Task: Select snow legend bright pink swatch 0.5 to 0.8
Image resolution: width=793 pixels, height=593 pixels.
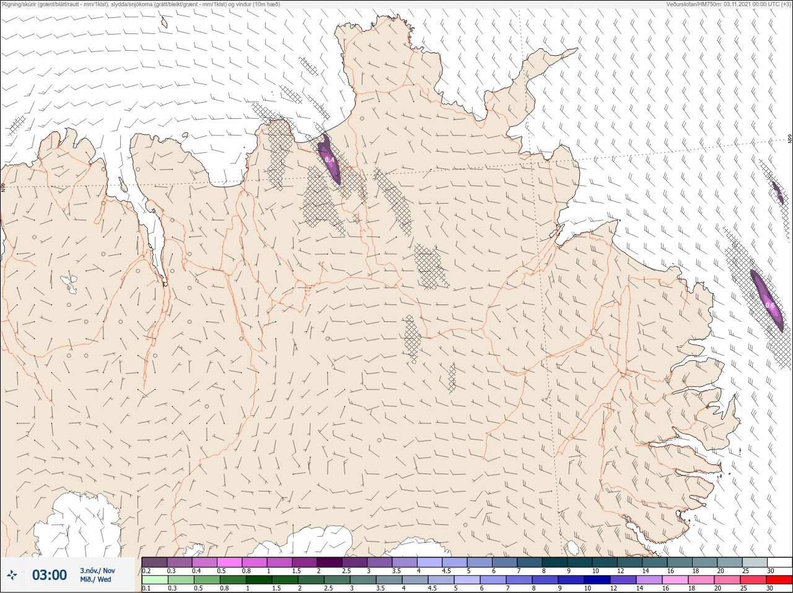Action: coord(229,562)
